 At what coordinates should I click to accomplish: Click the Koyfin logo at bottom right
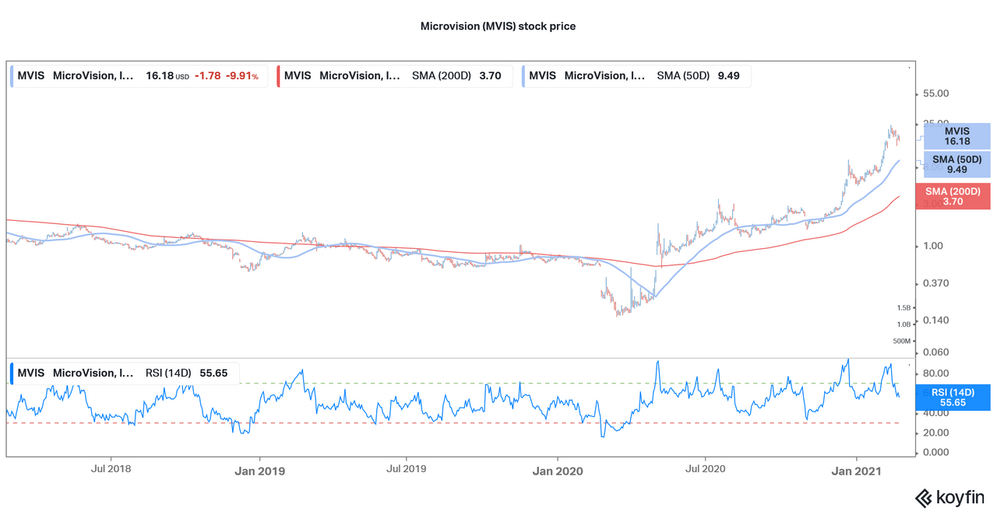tap(952, 499)
